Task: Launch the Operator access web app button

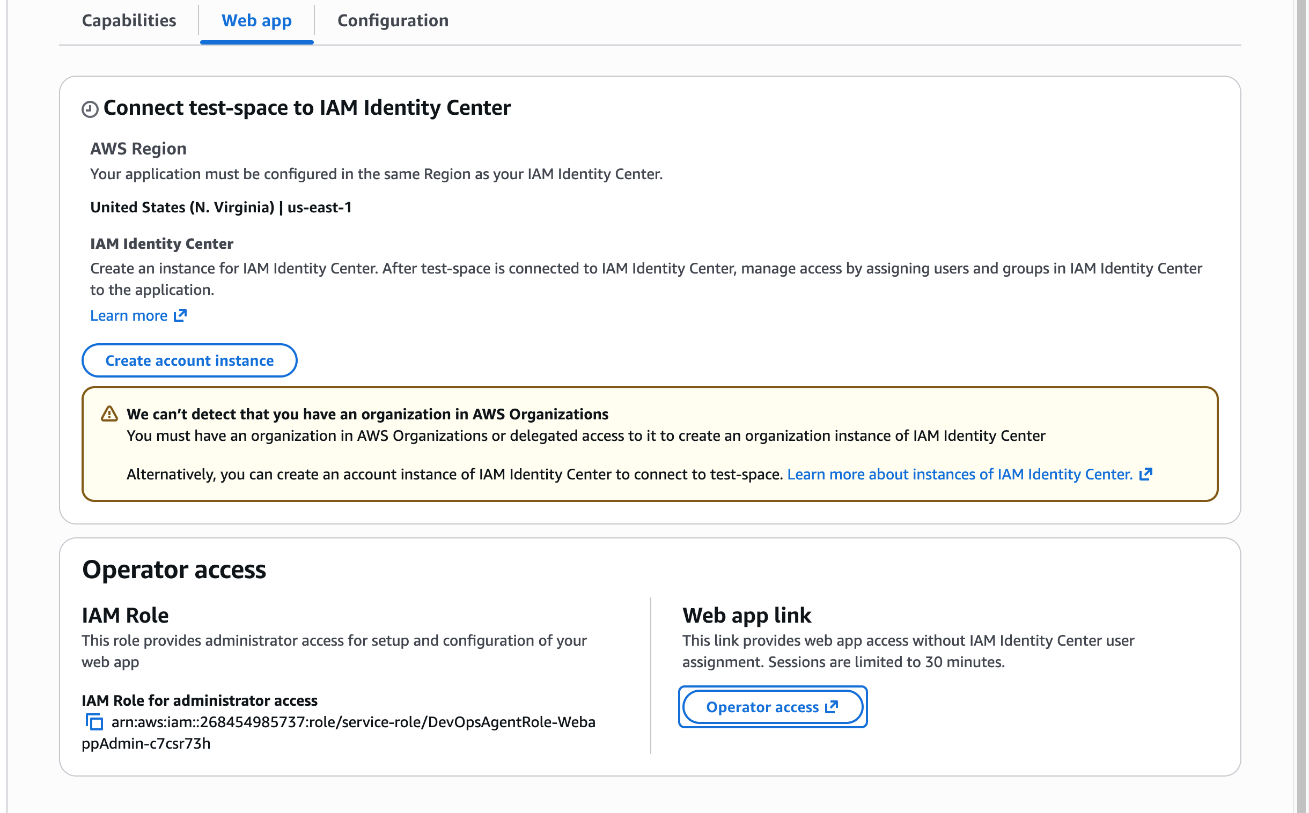Action: tap(762, 707)
